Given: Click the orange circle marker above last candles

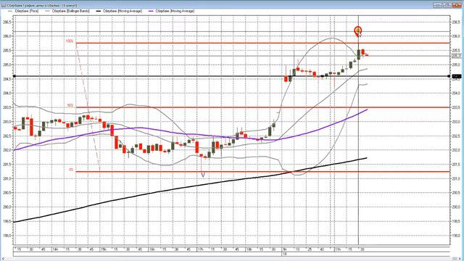Looking at the screenshot, I should pyautogui.click(x=358, y=30).
